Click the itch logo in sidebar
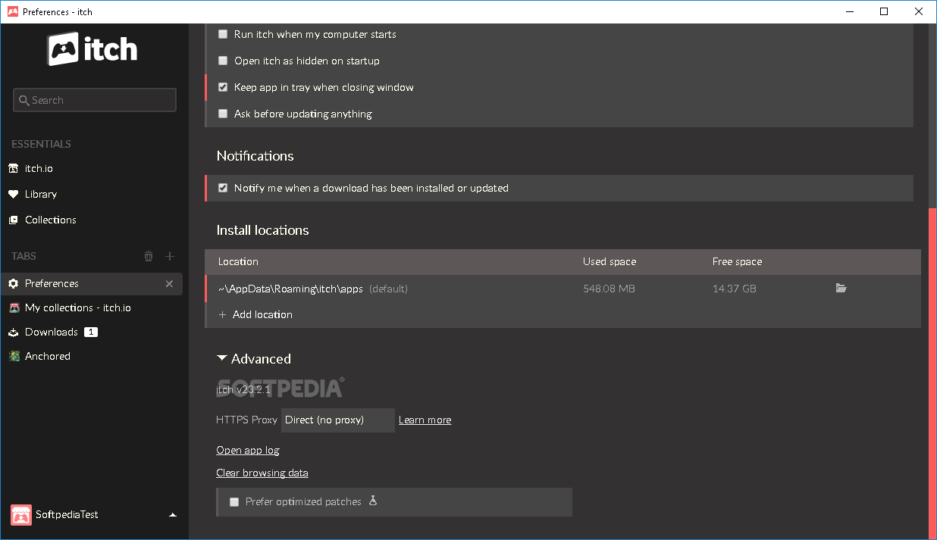Screen dimensions: 937x540 93,49
